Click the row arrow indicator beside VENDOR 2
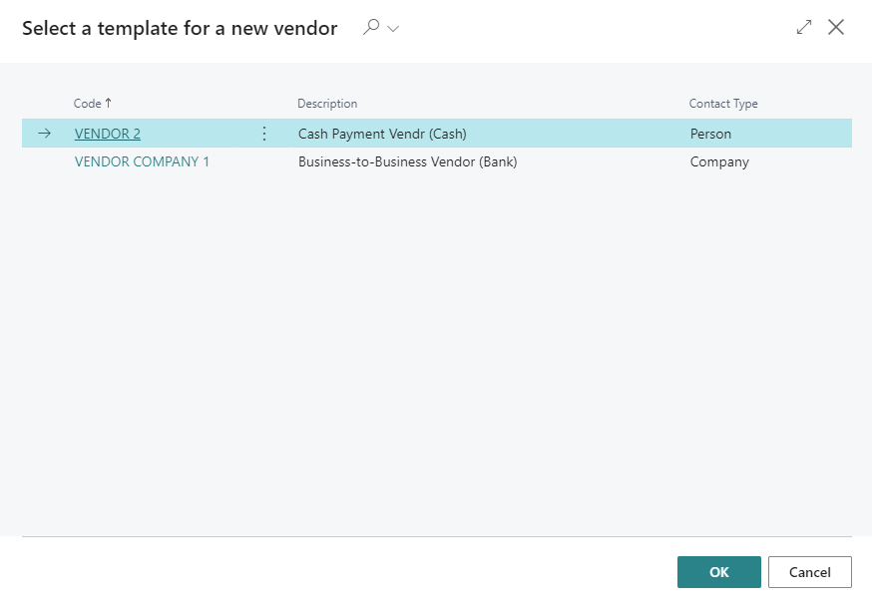Screen dimensions: 872x605 (x=44, y=134)
